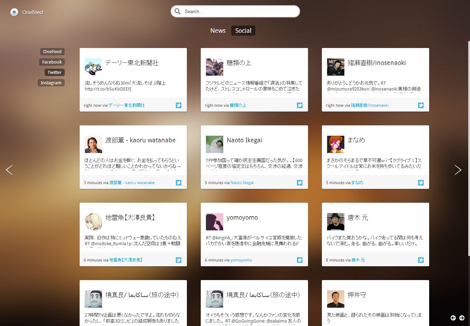Click the search magnifier icon
This screenshot has height=326, width=470.
click(x=178, y=11)
